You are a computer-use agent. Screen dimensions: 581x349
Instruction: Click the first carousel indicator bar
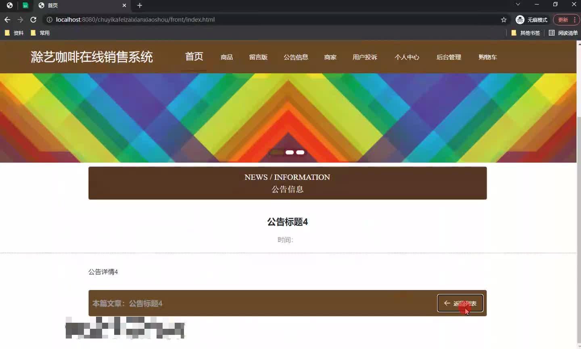pos(277,153)
